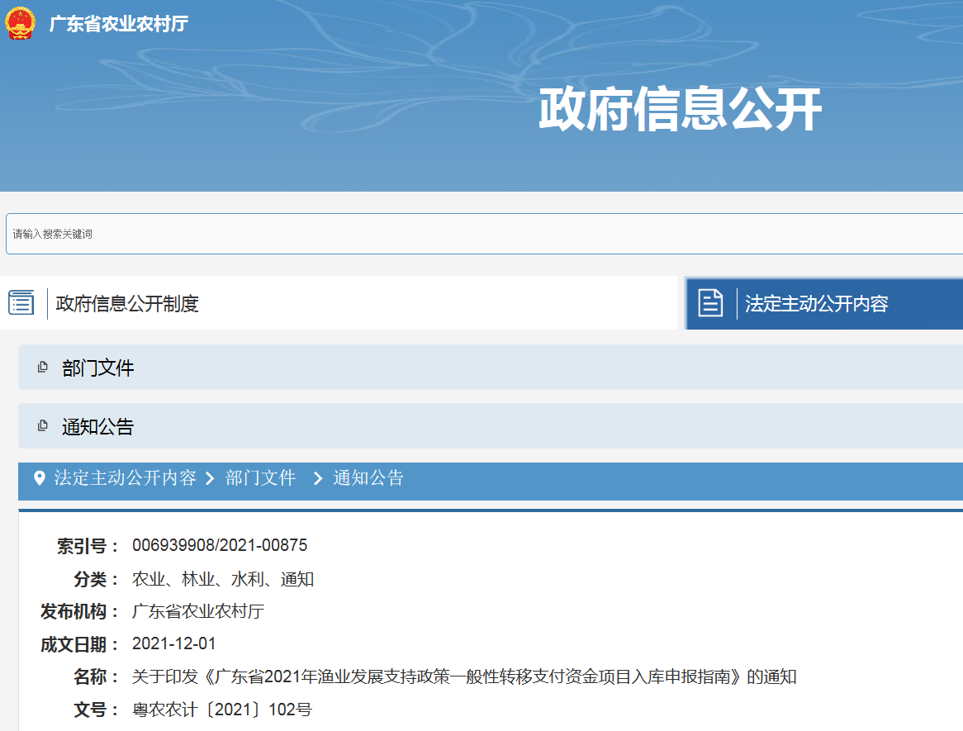Click the list icon beside 政府信息公开制度
This screenshot has width=963, height=731.
pos(21,303)
